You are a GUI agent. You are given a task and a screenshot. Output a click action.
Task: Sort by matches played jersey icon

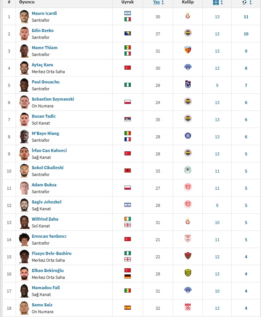pos(216,2)
